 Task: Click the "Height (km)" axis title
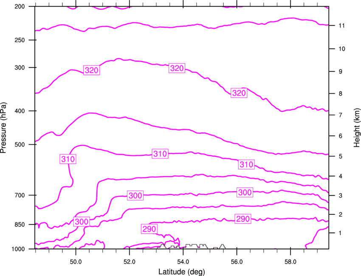click(x=357, y=128)
